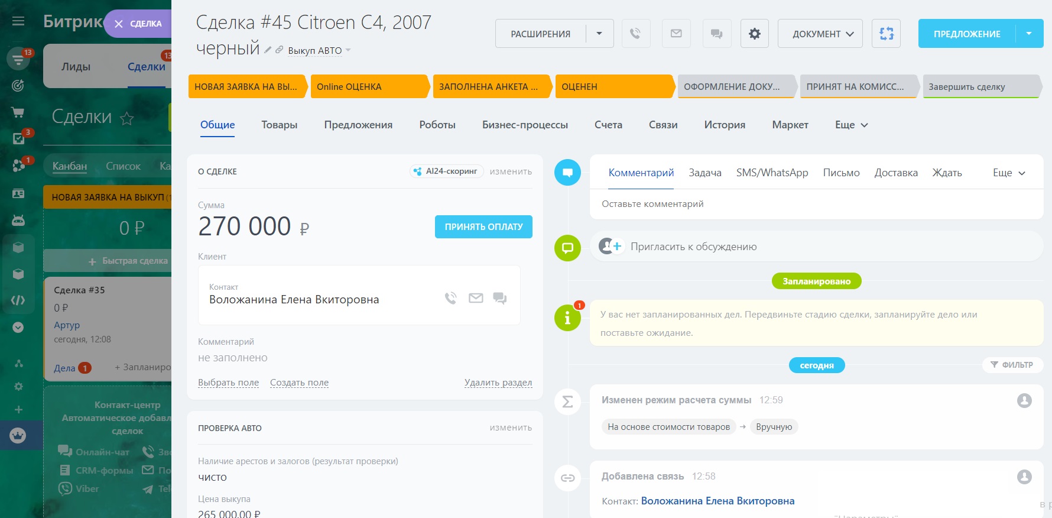Open the crown icon in the sidebar
Screen dimensions: 1052x518
(18, 435)
